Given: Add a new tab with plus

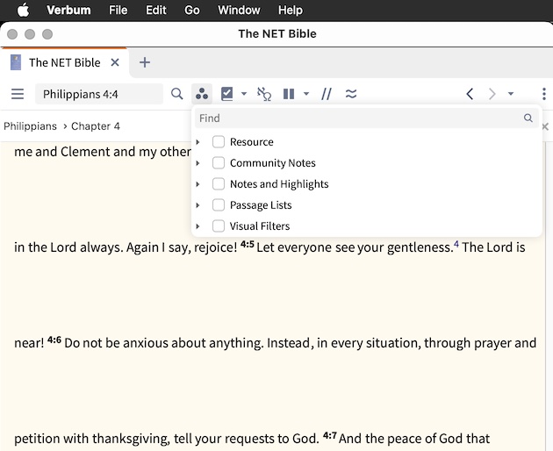Looking at the screenshot, I should click(x=145, y=62).
